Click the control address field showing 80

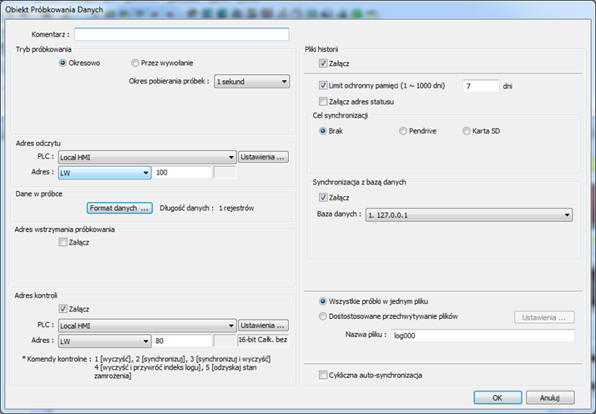coord(182,341)
